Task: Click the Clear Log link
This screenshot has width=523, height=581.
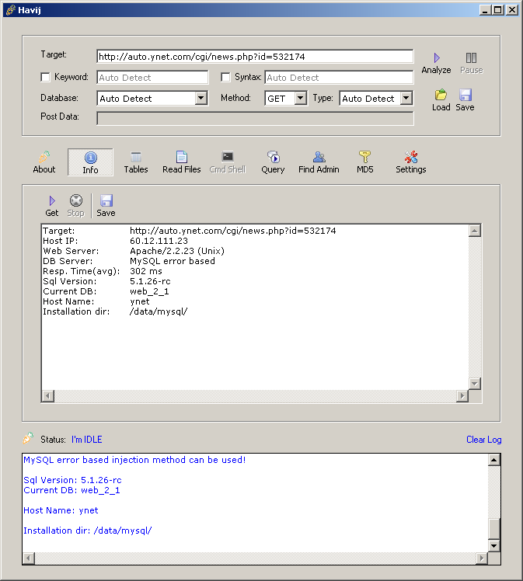Action: click(483, 440)
